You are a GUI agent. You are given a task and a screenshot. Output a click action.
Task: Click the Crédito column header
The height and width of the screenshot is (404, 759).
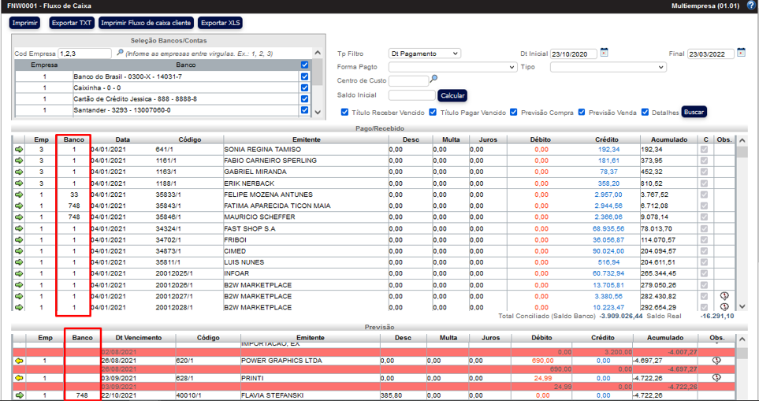(607, 139)
